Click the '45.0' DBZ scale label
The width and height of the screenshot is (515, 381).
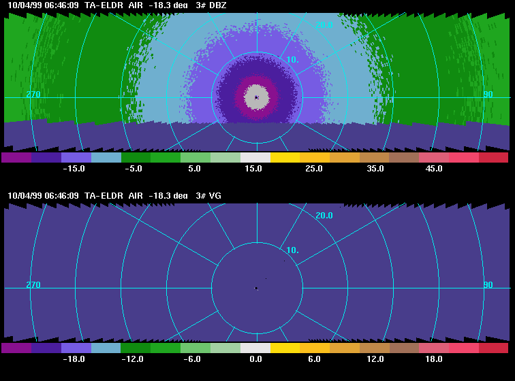click(434, 169)
